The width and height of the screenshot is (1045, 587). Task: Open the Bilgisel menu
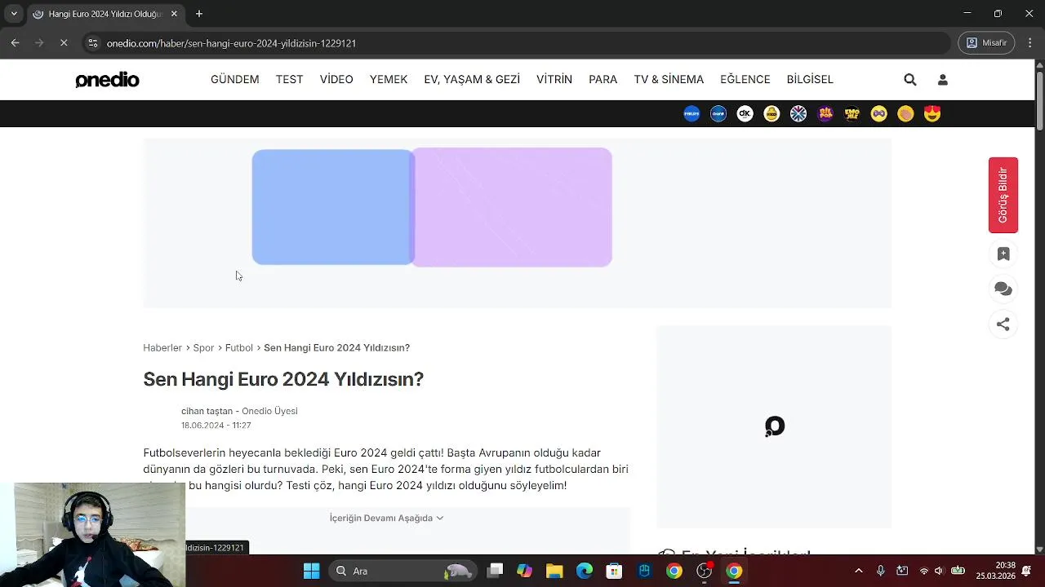click(810, 79)
